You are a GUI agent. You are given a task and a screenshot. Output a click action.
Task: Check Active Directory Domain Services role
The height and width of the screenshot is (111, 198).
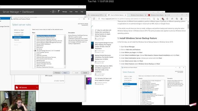[x=35, y=38]
